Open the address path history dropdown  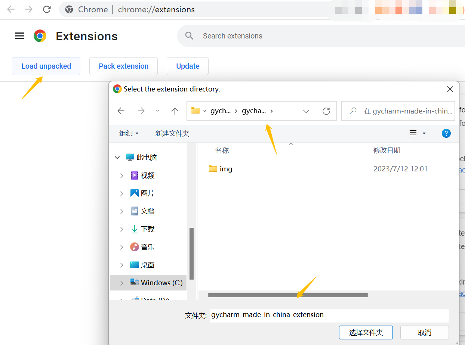click(306, 111)
